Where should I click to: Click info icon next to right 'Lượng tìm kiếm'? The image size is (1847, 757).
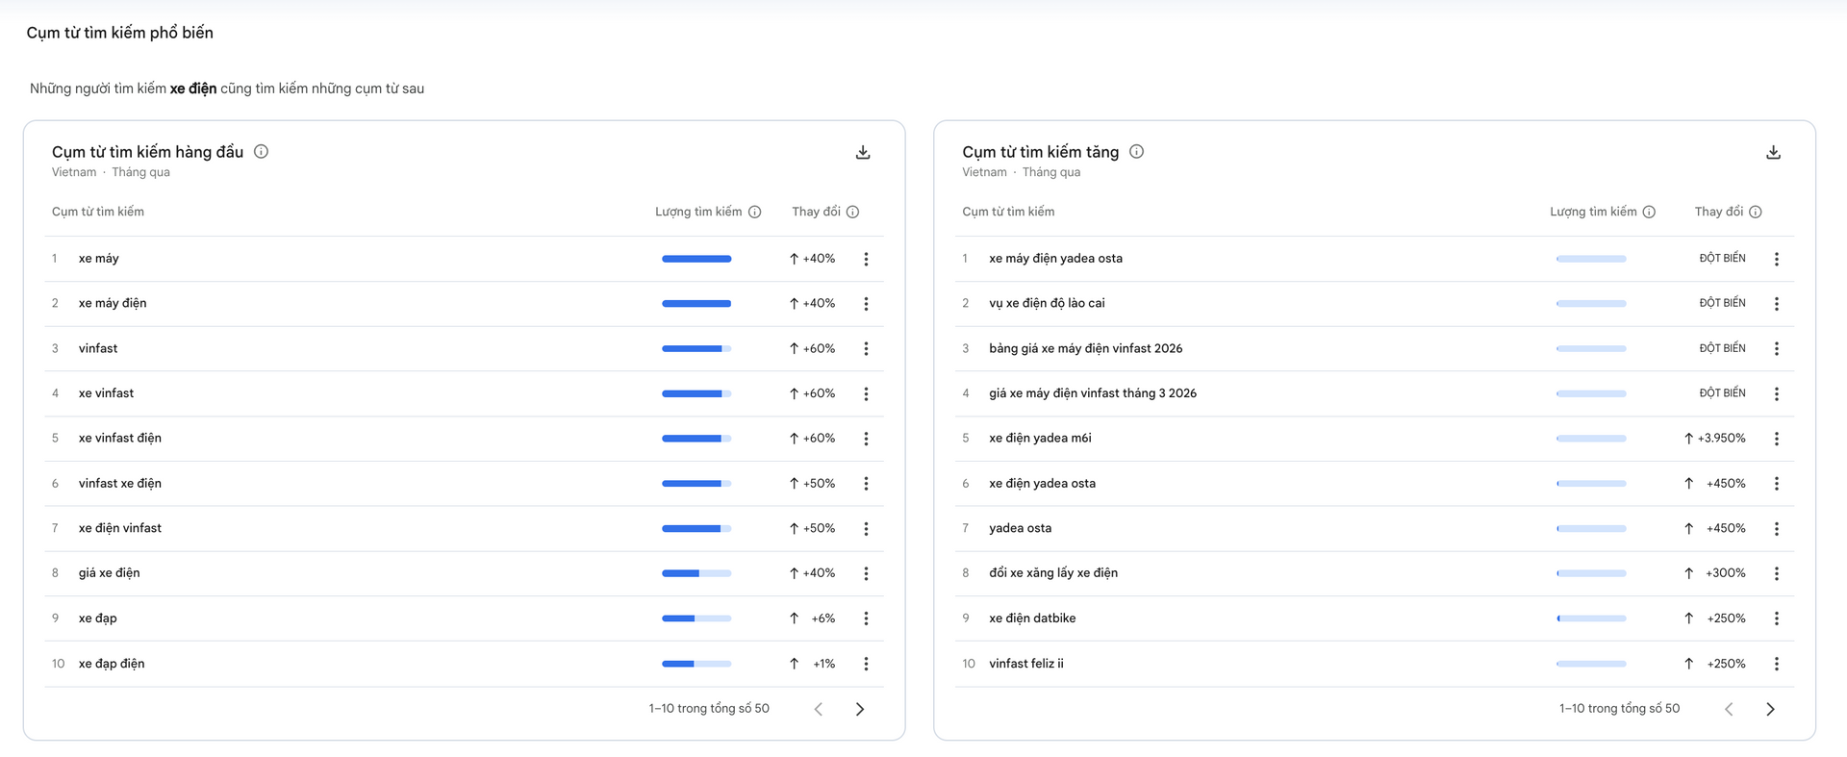(x=1649, y=213)
